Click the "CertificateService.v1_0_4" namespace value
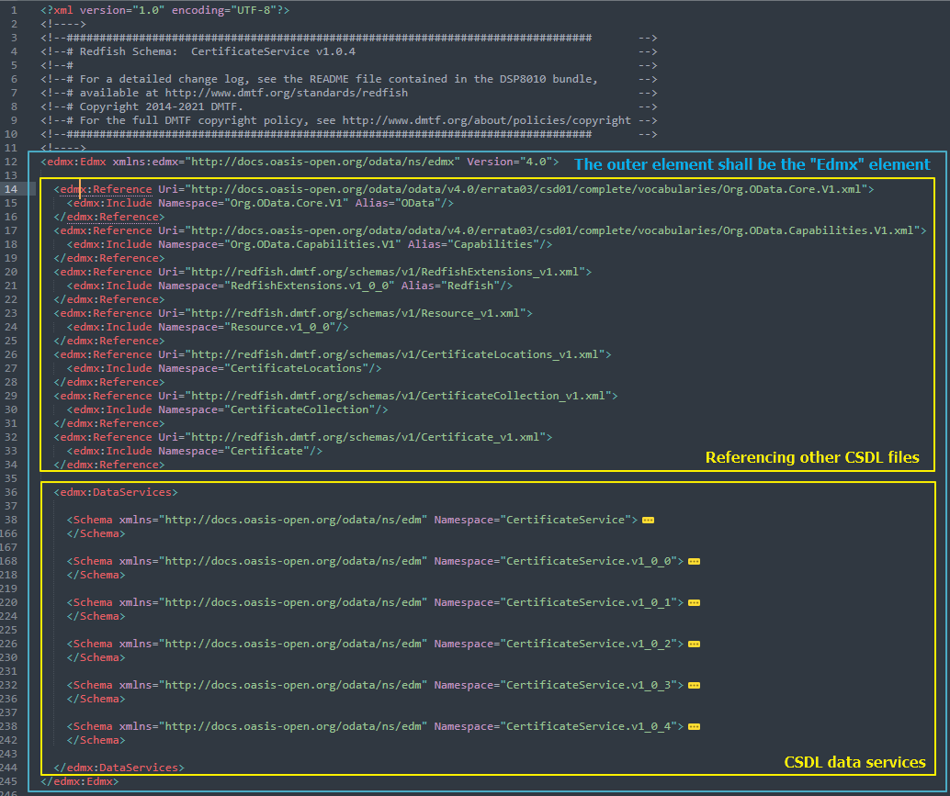This screenshot has width=950, height=796. [588, 726]
